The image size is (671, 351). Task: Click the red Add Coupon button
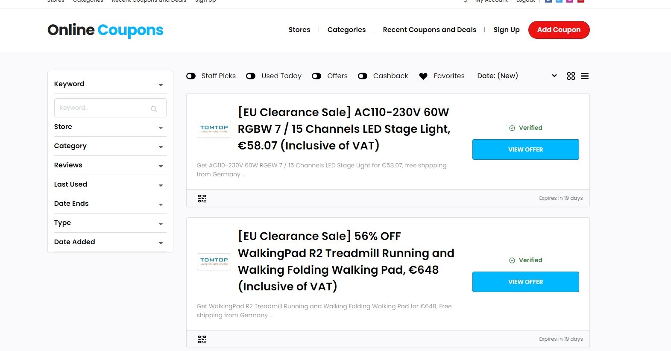(559, 30)
